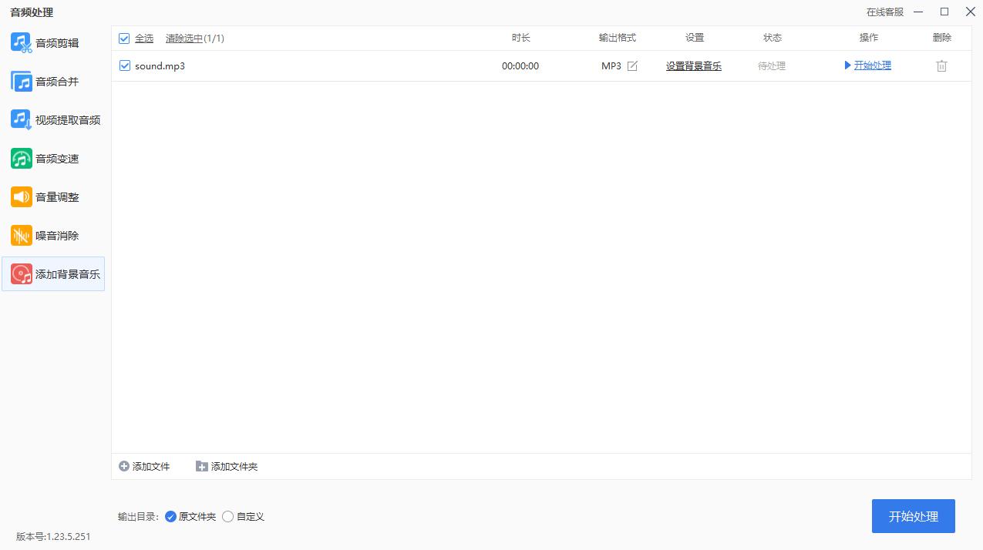Screen dimensions: 983x550
Task: Select the 音频剪辑 audio cutting tool
Action: pyautogui.click(x=54, y=42)
